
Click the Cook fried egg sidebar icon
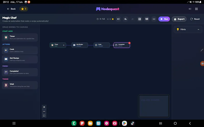[x=6, y=50]
